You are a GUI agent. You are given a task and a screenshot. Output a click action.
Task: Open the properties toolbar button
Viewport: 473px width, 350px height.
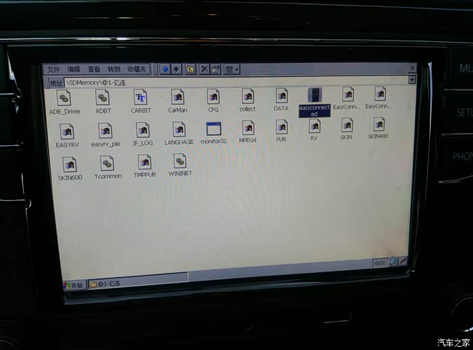point(216,69)
